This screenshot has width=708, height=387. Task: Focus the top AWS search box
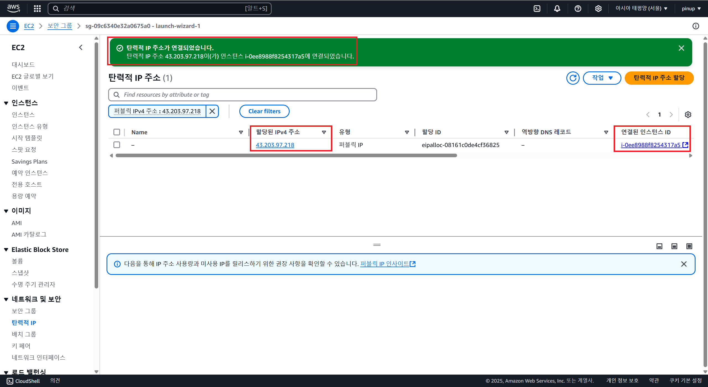(x=160, y=9)
